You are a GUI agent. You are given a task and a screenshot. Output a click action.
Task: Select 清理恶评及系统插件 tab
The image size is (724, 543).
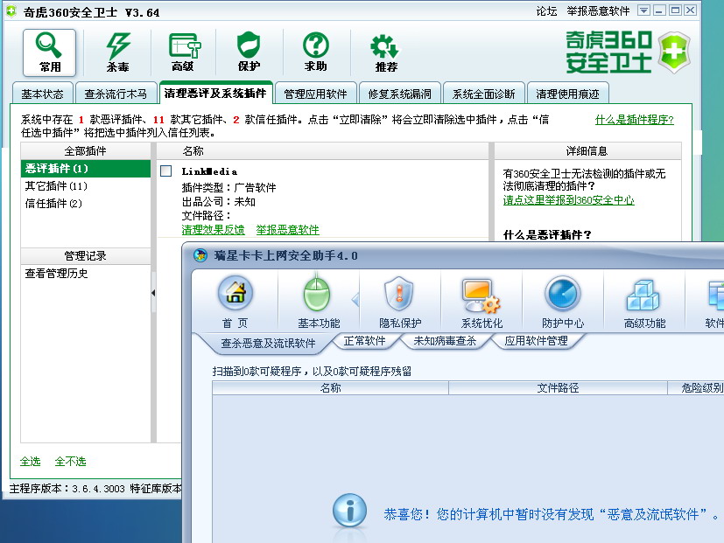point(215,94)
